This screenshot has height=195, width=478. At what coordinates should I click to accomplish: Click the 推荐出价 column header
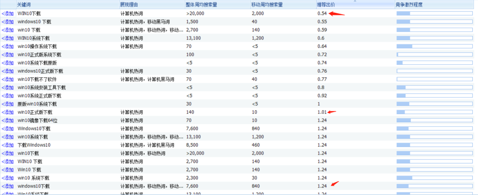[326, 4]
